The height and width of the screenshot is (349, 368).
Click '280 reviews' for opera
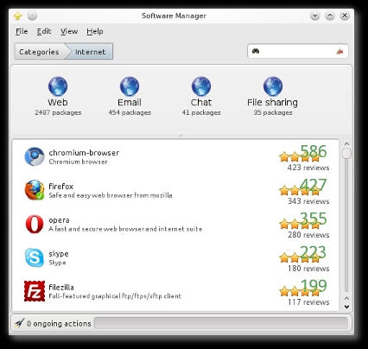(x=308, y=235)
